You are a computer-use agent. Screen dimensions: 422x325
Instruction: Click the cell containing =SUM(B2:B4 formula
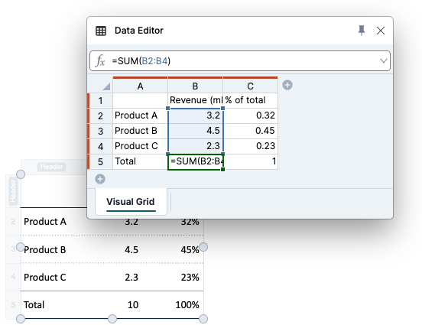point(196,161)
